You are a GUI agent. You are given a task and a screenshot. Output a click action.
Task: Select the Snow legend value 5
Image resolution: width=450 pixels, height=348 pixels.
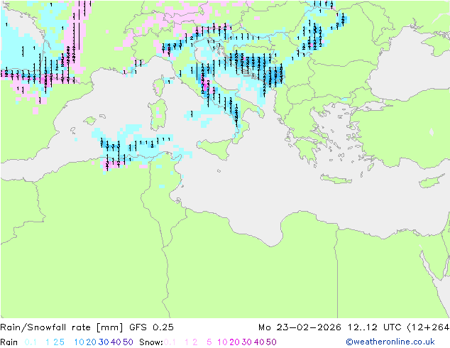[x=209, y=342]
